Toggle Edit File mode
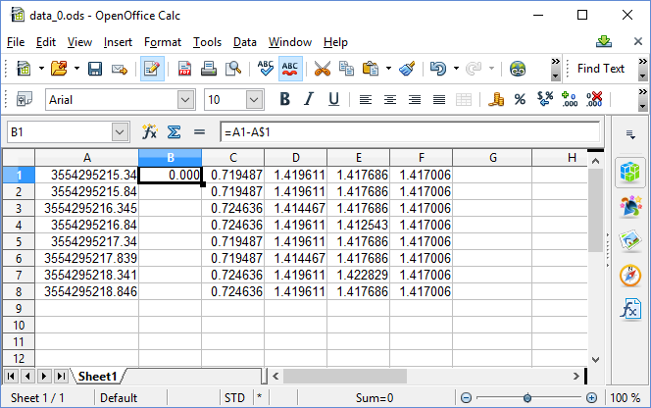Image resolution: width=651 pixels, height=408 pixels. (152, 69)
